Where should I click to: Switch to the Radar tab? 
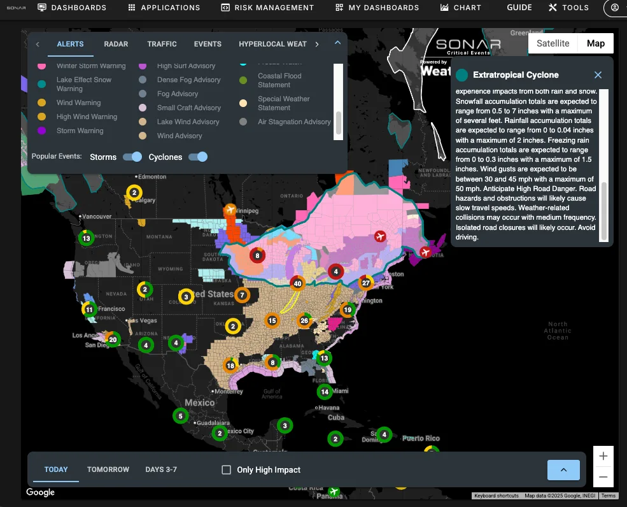click(116, 44)
